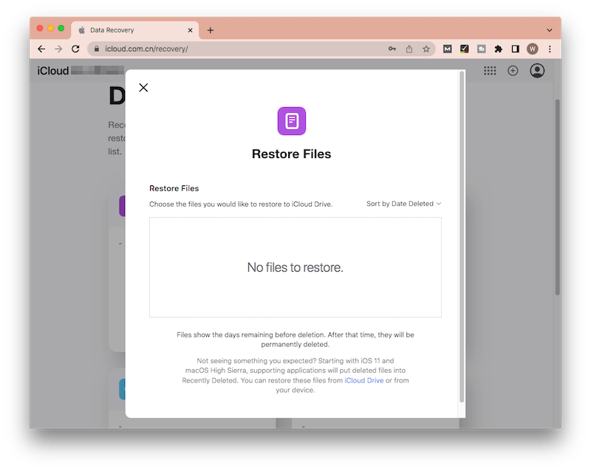Open the iCloud account profile icon
This screenshot has width=591, height=471.
click(537, 70)
